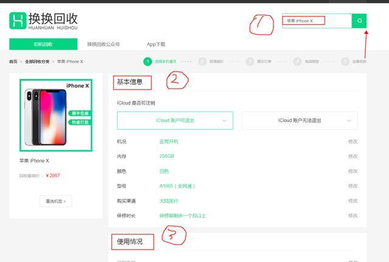
Task: Click 修改 in the 内存 row
Action: 353,156
